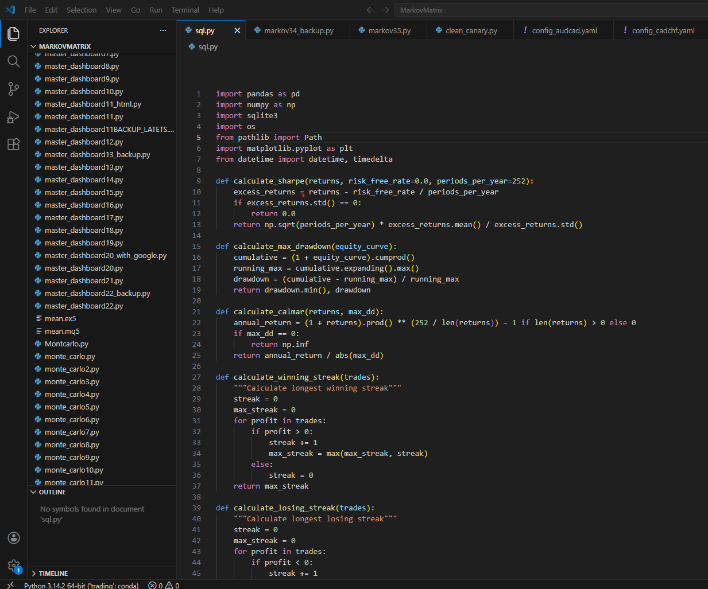Open the Run and Debug view
Screen dimensions: 708x589
pos(13,117)
